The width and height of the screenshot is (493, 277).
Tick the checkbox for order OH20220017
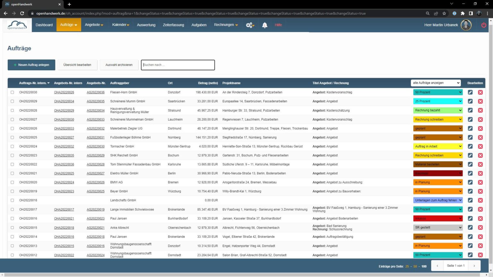click(x=12, y=210)
